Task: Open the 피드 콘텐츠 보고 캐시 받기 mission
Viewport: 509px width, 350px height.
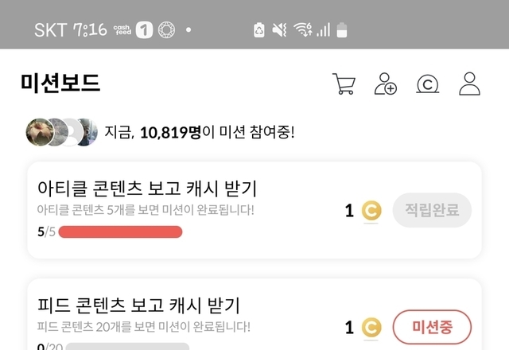Action: pos(139,305)
